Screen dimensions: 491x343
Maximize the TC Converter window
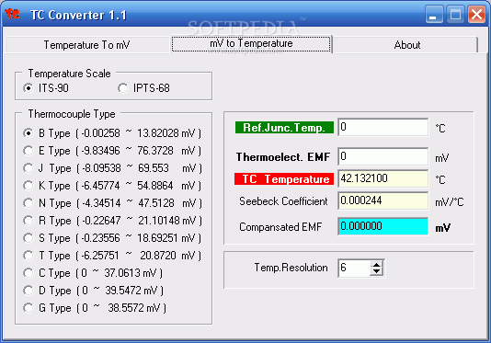click(x=455, y=15)
